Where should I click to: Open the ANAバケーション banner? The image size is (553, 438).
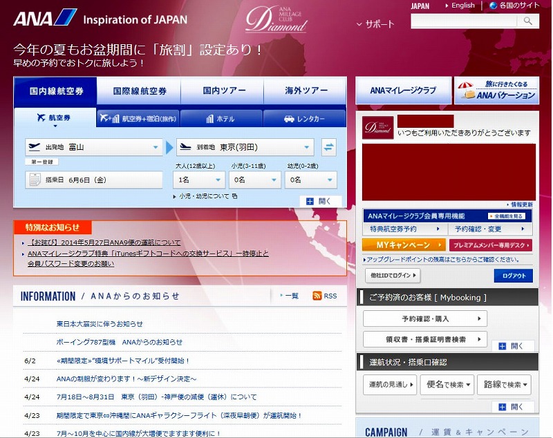496,91
